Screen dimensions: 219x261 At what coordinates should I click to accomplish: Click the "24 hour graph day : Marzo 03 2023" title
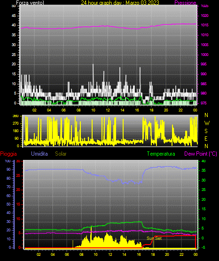click(120, 3)
